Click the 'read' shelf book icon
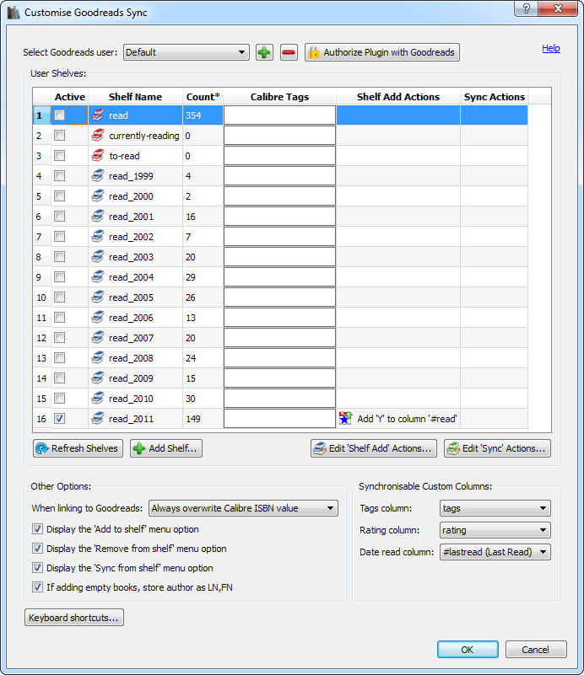The height and width of the screenshot is (675, 584). pos(98,115)
